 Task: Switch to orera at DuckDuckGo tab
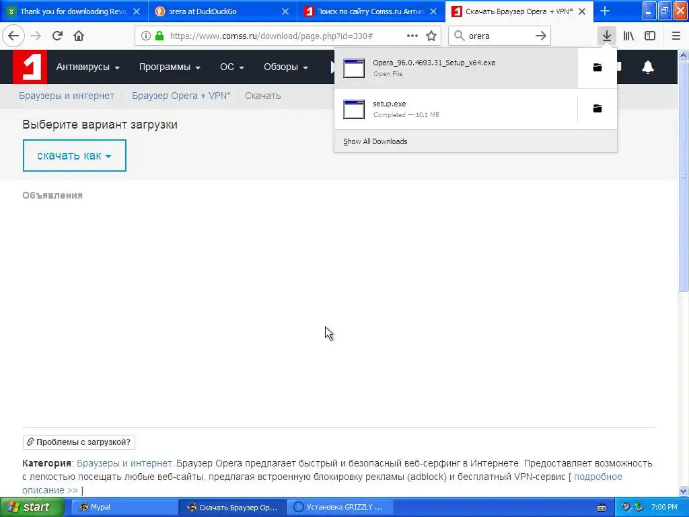click(223, 11)
